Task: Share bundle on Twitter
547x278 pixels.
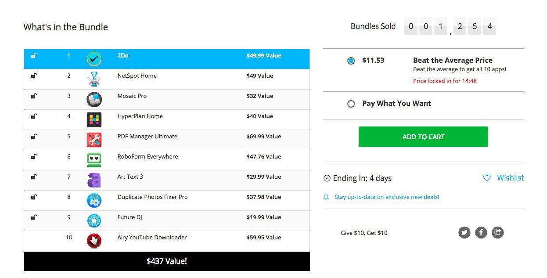Action: tap(464, 233)
